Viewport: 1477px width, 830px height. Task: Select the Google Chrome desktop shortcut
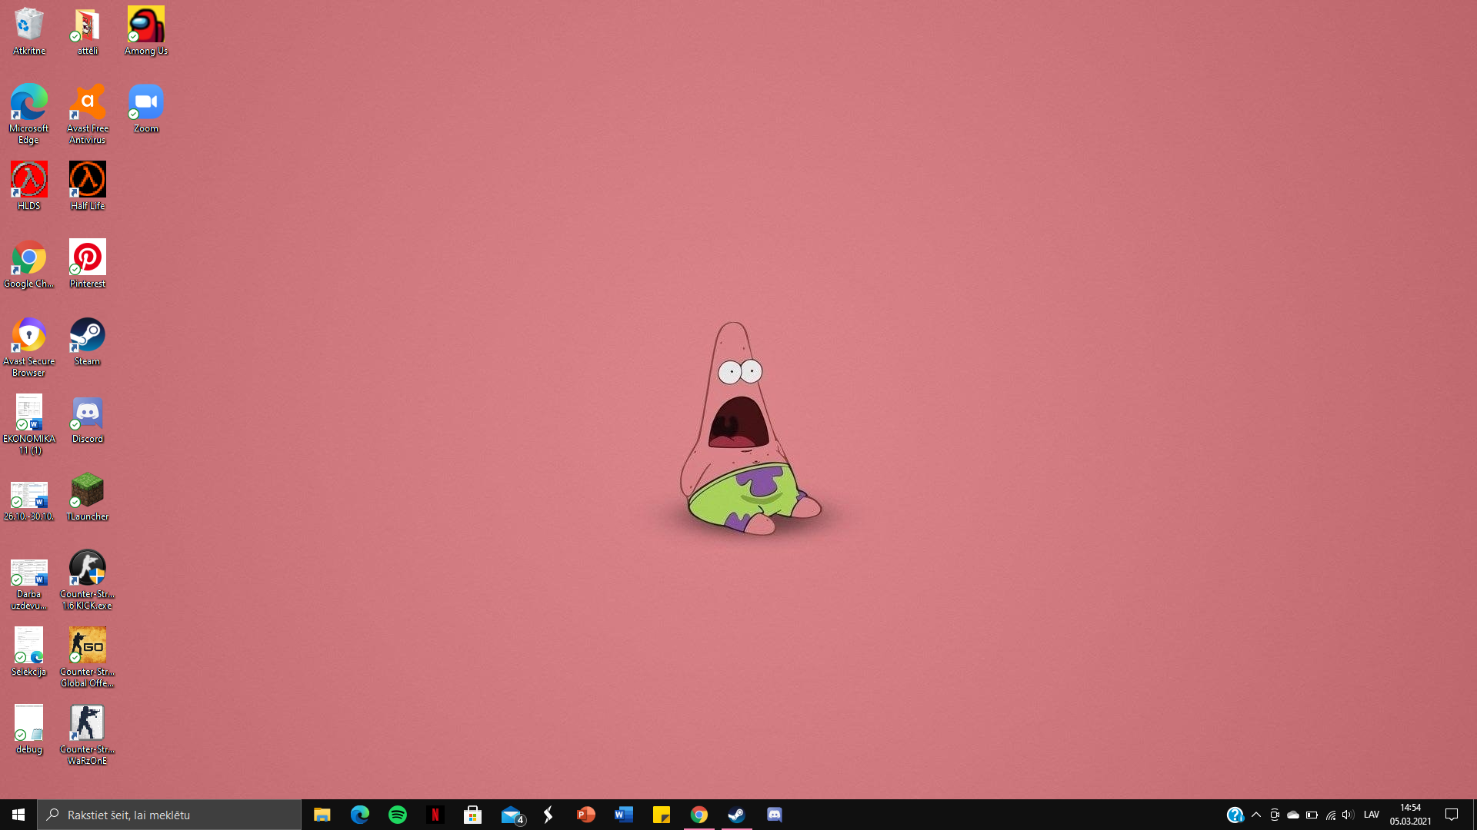point(29,264)
